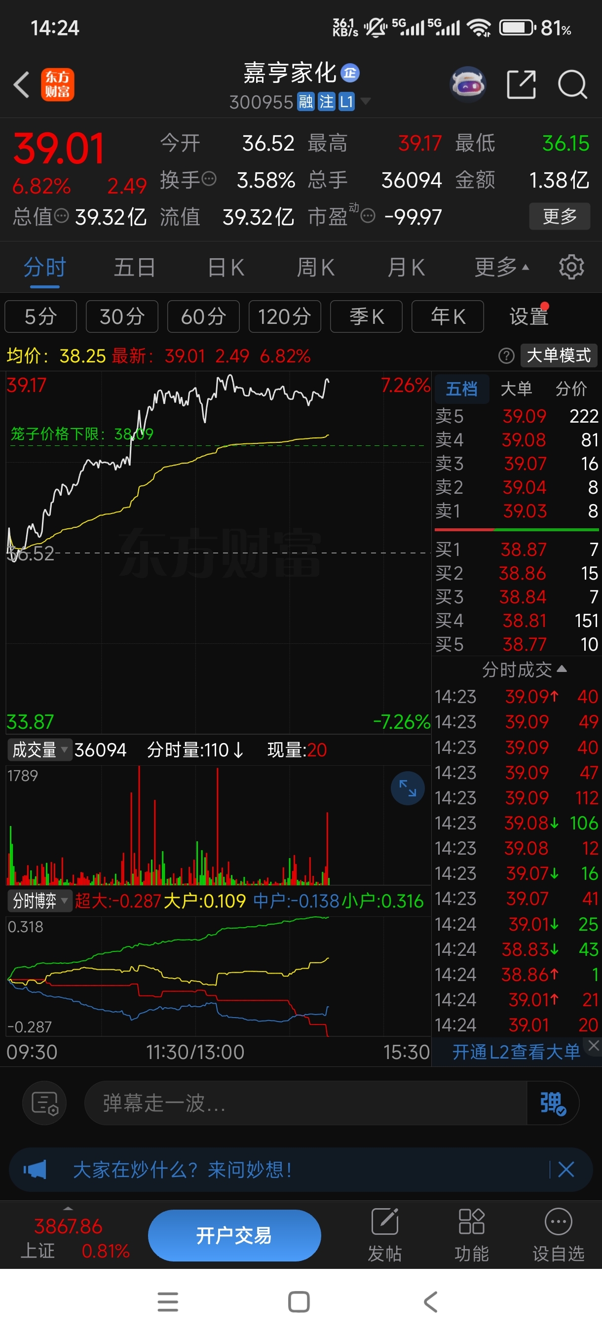This screenshot has width=602, height=1339.
Task: Tap 市盈 info circle icon
Action: click(368, 216)
